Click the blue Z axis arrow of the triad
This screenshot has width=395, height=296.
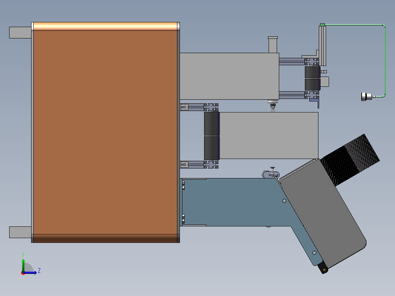click(31, 273)
